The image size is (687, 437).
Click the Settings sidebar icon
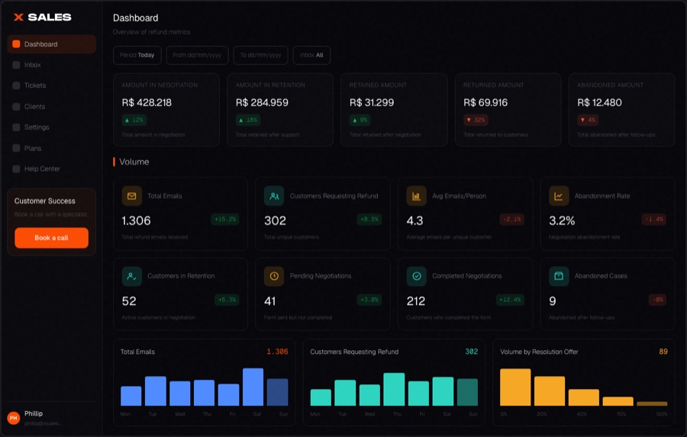[x=16, y=127]
